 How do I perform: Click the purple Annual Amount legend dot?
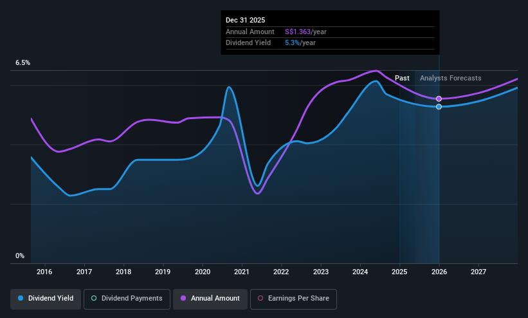183,298
